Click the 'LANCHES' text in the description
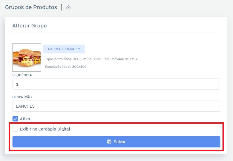 pos(25,106)
